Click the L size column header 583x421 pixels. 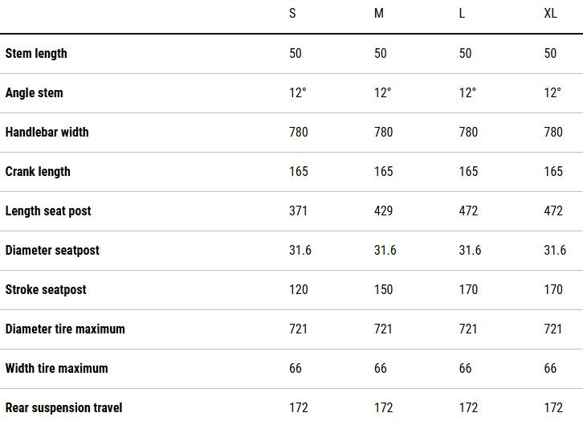tap(462, 14)
